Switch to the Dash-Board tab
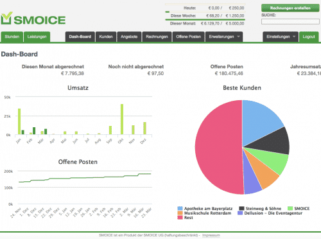 [x=80, y=37]
